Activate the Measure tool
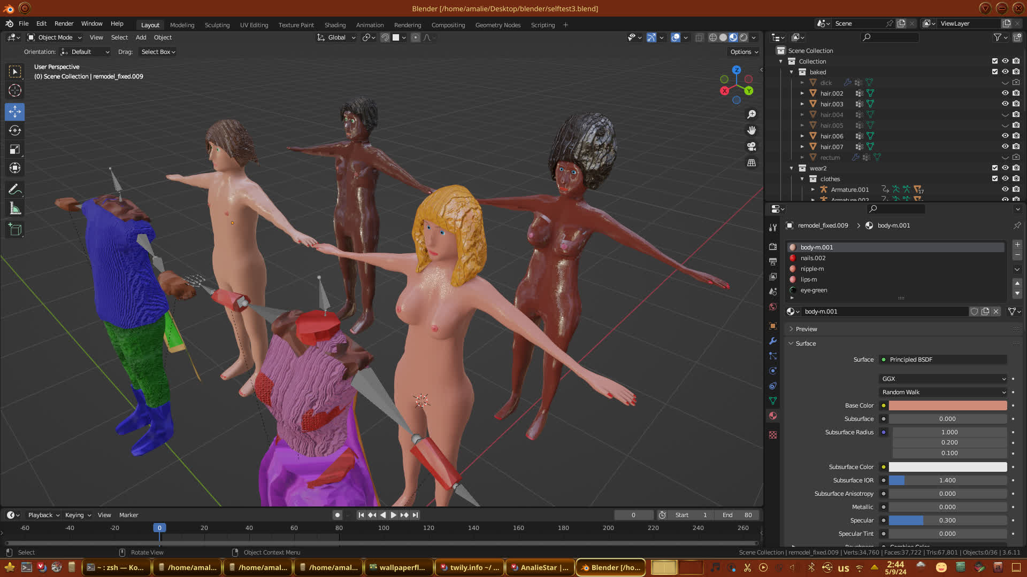1027x577 pixels. tap(15, 208)
